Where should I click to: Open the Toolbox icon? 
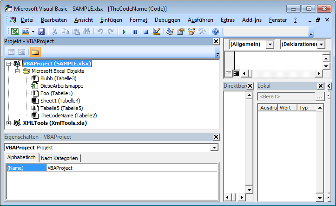[x=202, y=32]
